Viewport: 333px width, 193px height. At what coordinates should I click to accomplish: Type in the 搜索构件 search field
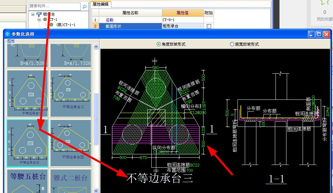(x=55, y=6)
